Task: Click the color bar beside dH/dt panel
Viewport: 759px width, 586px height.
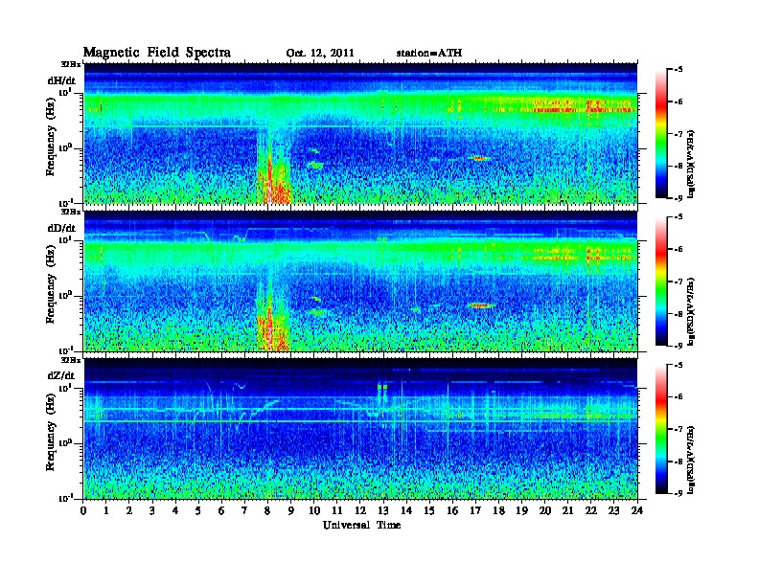Action: [661, 134]
